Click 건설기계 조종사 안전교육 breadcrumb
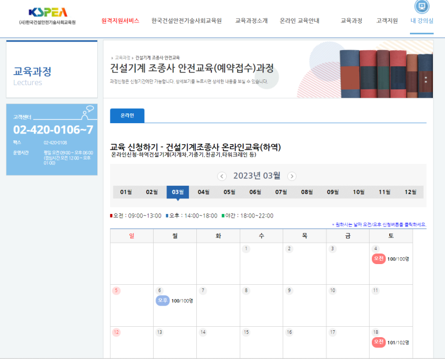Image resolution: width=445 pixels, height=359 pixels. click(x=157, y=58)
